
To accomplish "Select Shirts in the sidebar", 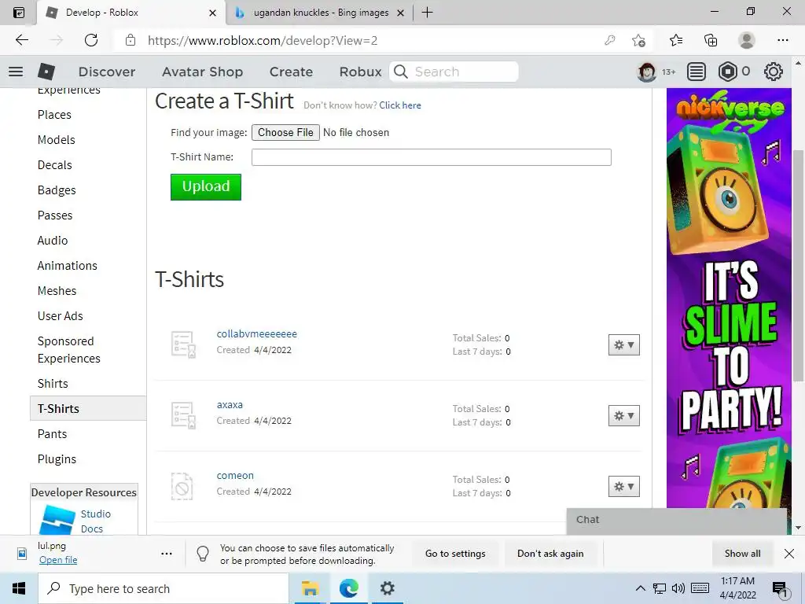I will pyautogui.click(x=53, y=384).
